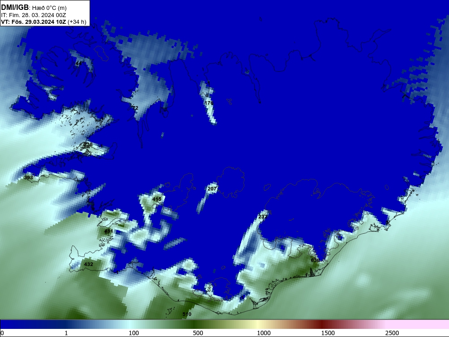Image resolution: width=449 pixels, height=337 pixels.
Task: Click the DMI/IGB title text
Action: 15,7
